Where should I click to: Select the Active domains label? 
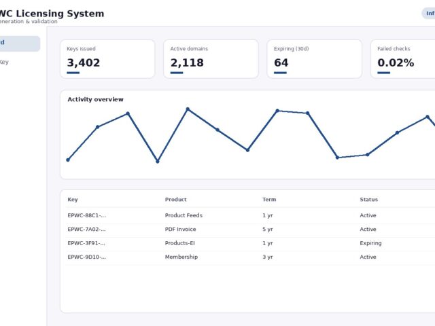(x=189, y=48)
